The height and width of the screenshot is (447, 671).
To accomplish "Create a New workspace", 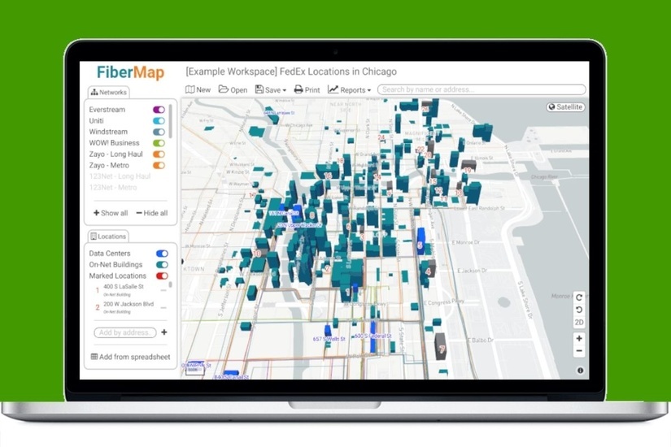I will [x=198, y=90].
